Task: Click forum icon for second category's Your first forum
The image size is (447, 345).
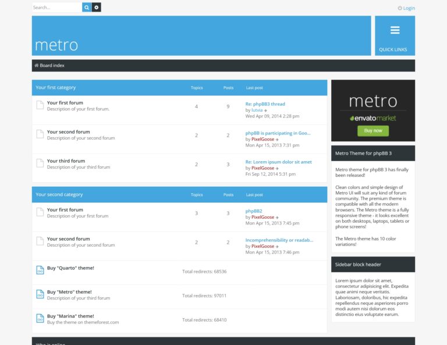Action: (x=40, y=212)
